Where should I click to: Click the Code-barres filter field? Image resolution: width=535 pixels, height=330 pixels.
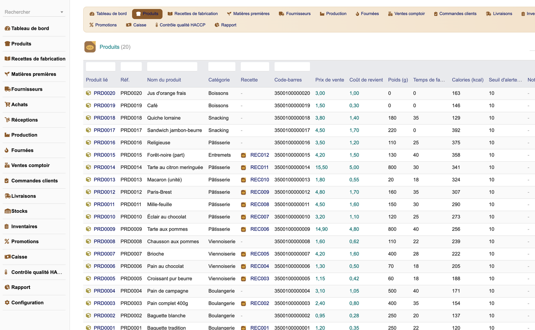[x=292, y=67]
